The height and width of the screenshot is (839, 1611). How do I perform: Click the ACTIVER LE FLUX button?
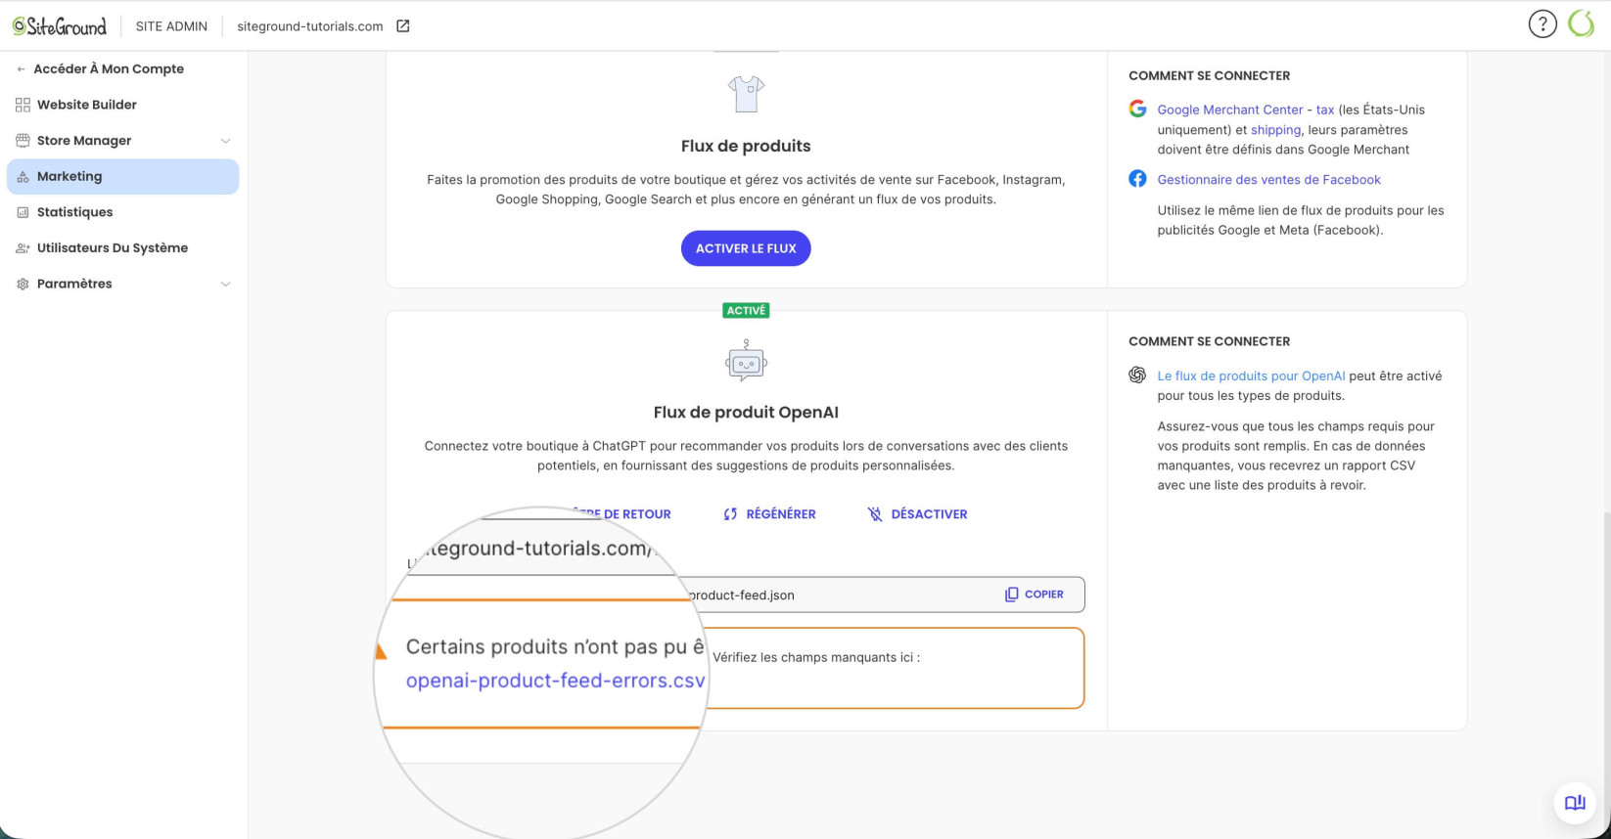click(746, 248)
